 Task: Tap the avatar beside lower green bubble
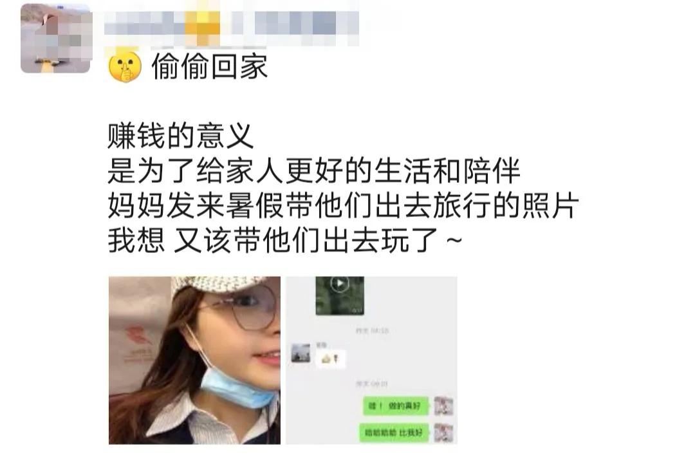coord(443,433)
